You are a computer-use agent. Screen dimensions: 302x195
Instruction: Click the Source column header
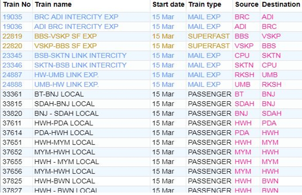247,5
